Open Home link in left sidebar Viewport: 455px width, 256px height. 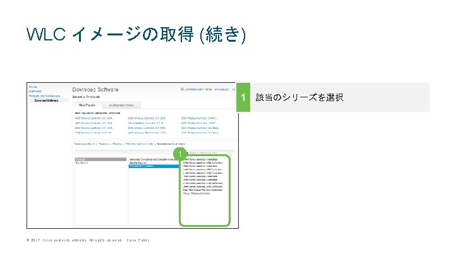click(x=33, y=87)
